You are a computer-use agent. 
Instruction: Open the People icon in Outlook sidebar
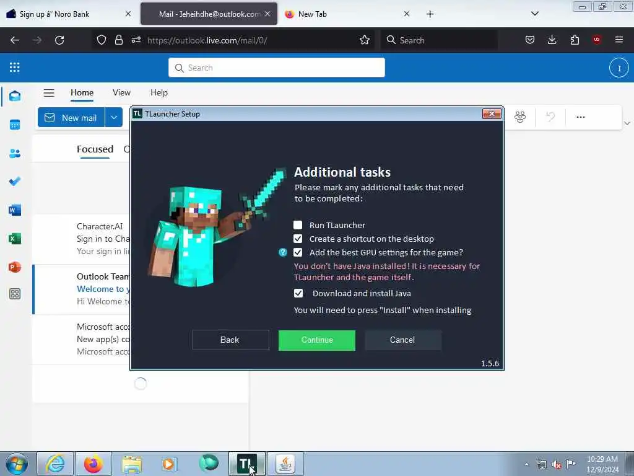[x=15, y=154]
